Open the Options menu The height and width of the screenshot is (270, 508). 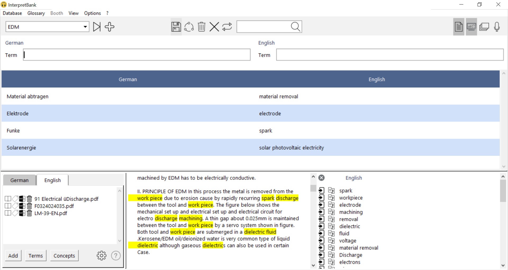(92, 13)
